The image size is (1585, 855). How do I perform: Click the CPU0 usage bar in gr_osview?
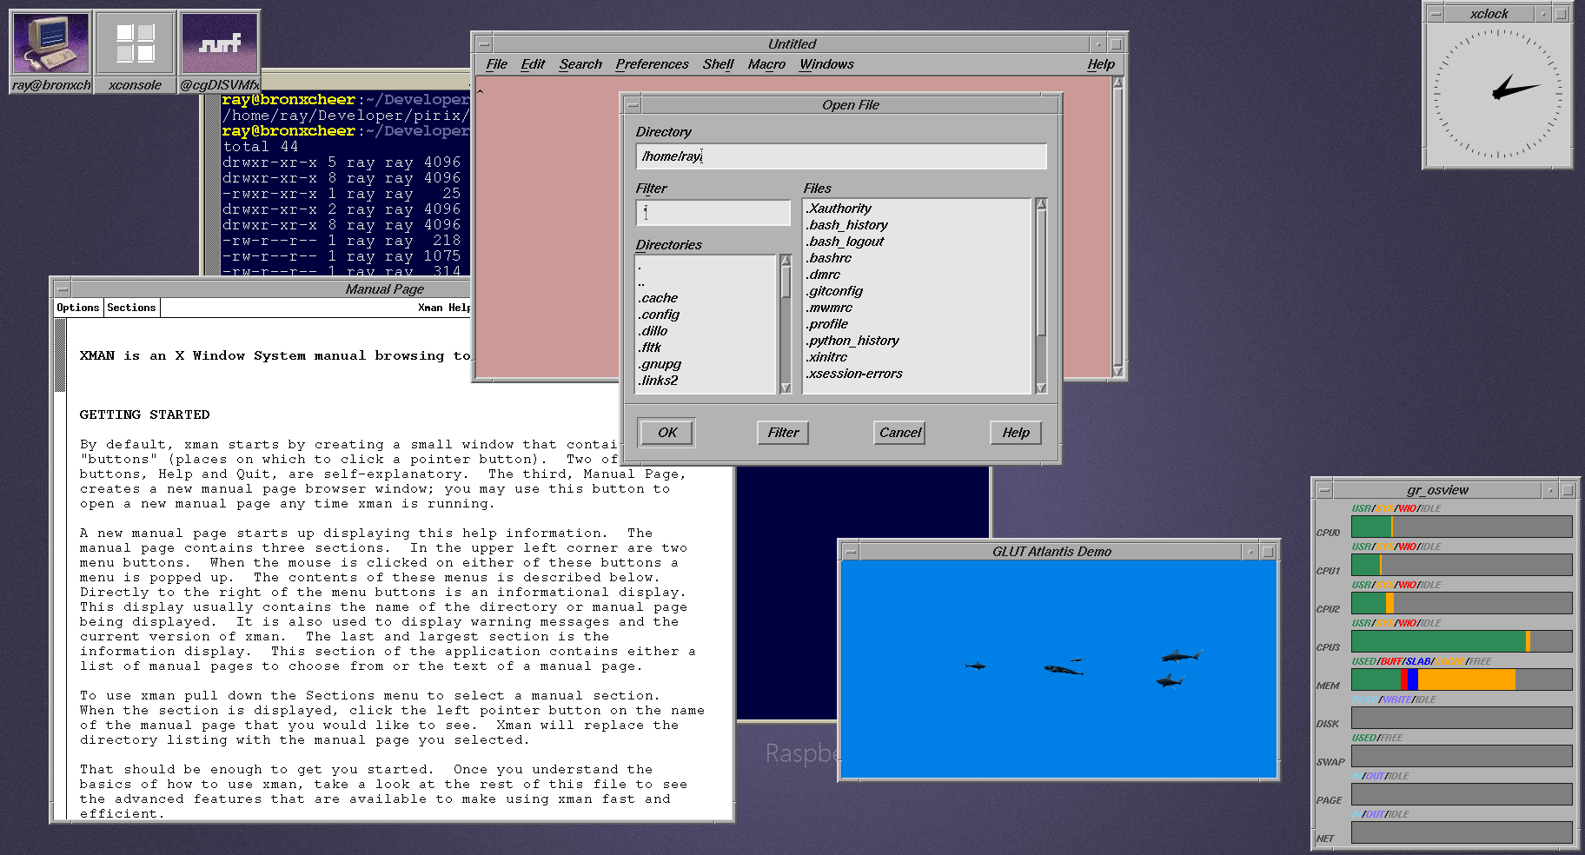pyautogui.click(x=1462, y=527)
